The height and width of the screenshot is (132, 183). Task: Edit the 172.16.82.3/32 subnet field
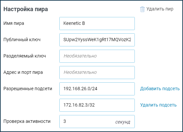point(97,105)
